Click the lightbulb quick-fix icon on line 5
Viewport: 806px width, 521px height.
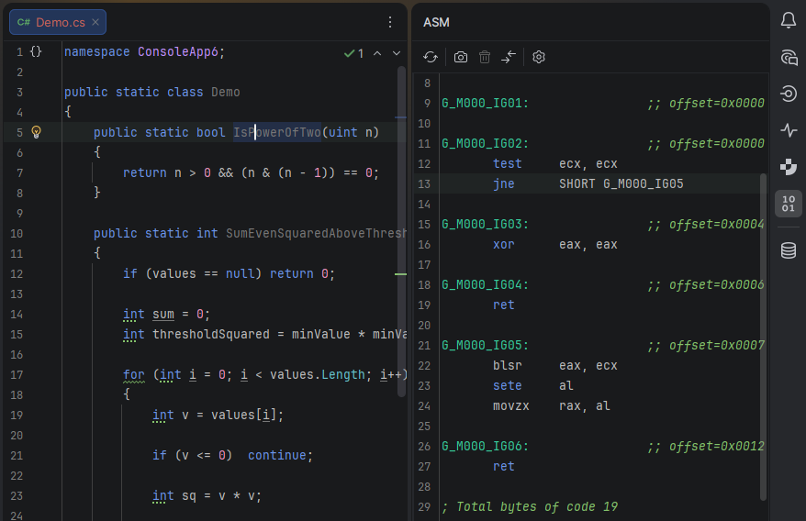tap(36, 132)
